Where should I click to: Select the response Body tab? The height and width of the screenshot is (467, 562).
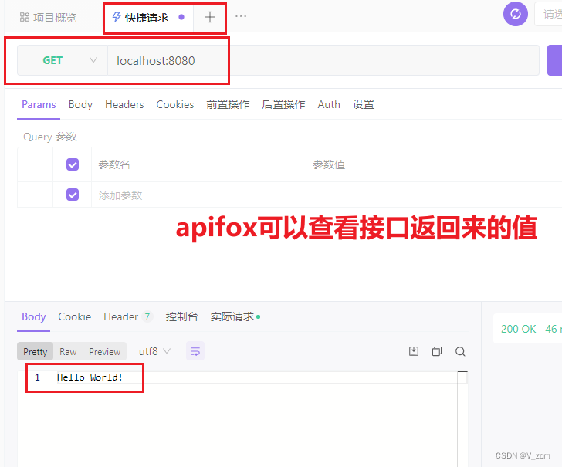click(34, 316)
